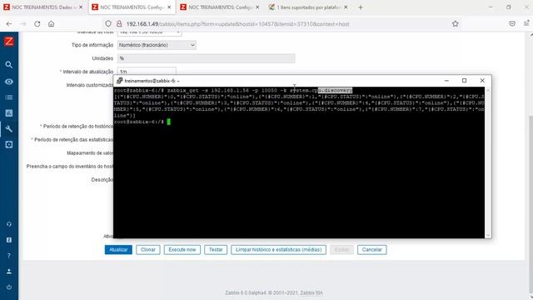The height and width of the screenshot is (300, 533).
Task: Click Limpar histórico e estatísticas button
Action: [x=278, y=250]
